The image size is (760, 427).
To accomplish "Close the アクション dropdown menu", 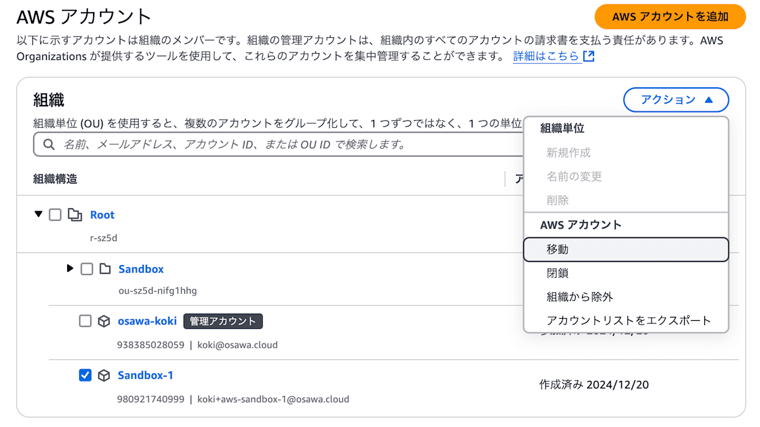I will (x=676, y=99).
